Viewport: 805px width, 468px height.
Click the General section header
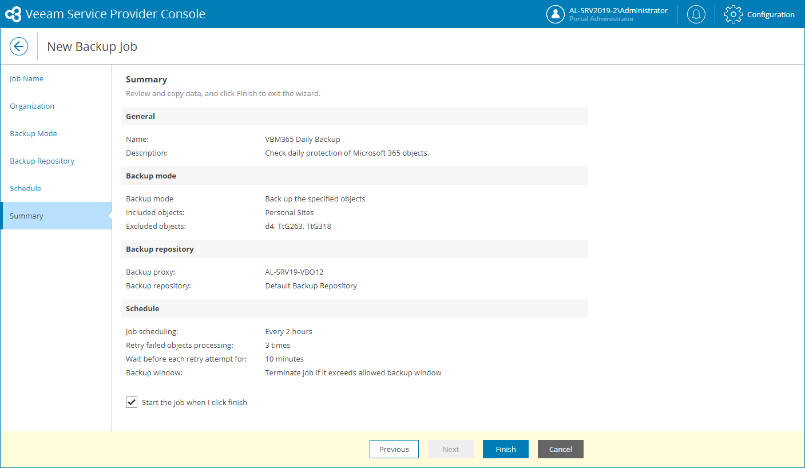[355, 116]
